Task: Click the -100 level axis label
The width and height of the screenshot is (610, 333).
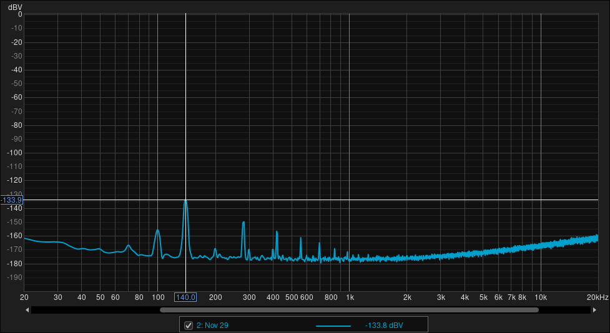Action: 14,153
